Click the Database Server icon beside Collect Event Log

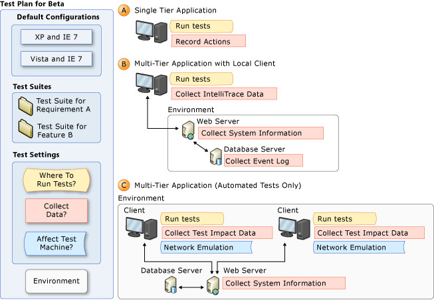point(216,157)
